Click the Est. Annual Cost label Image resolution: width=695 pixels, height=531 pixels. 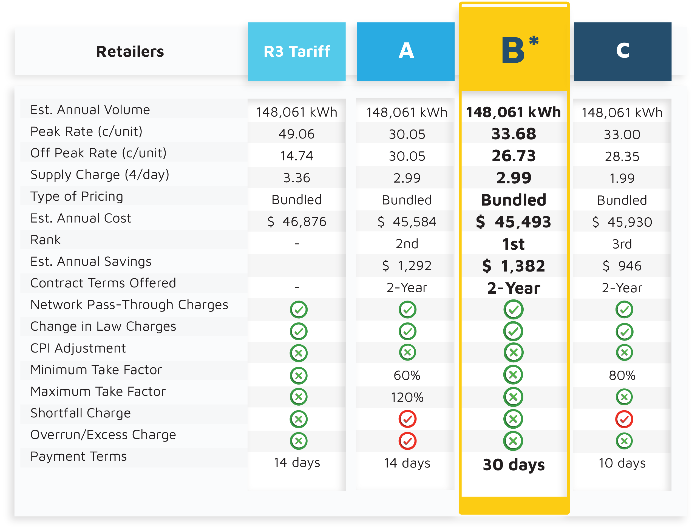pos(81,218)
